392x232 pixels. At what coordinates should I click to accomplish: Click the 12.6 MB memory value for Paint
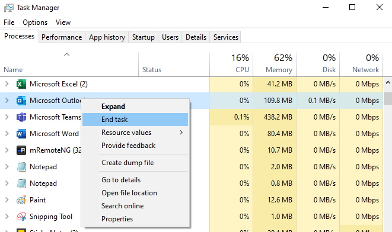click(x=280, y=200)
